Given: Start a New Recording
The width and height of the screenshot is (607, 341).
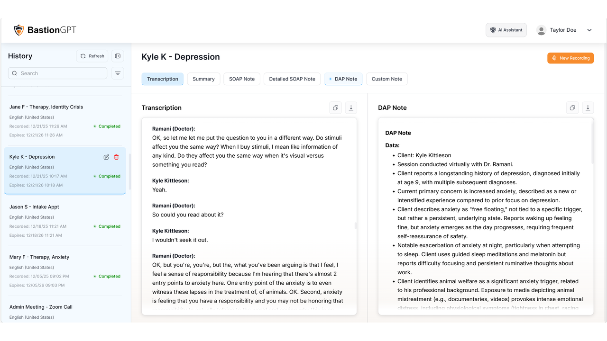Looking at the screenshot, I should pos(570,58).
